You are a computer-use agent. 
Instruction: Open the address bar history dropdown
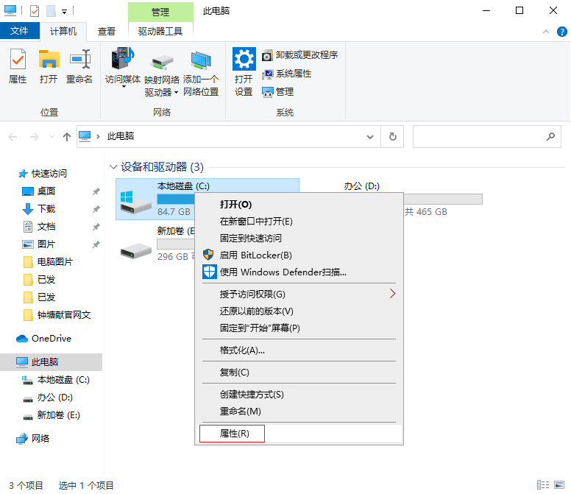click(370, 136)
